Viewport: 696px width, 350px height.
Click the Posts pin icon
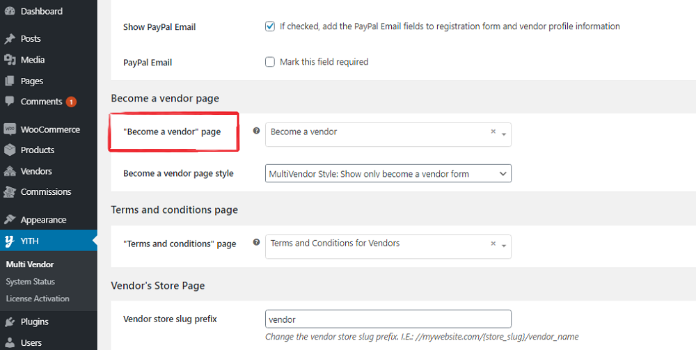click(x=10, y=38)
